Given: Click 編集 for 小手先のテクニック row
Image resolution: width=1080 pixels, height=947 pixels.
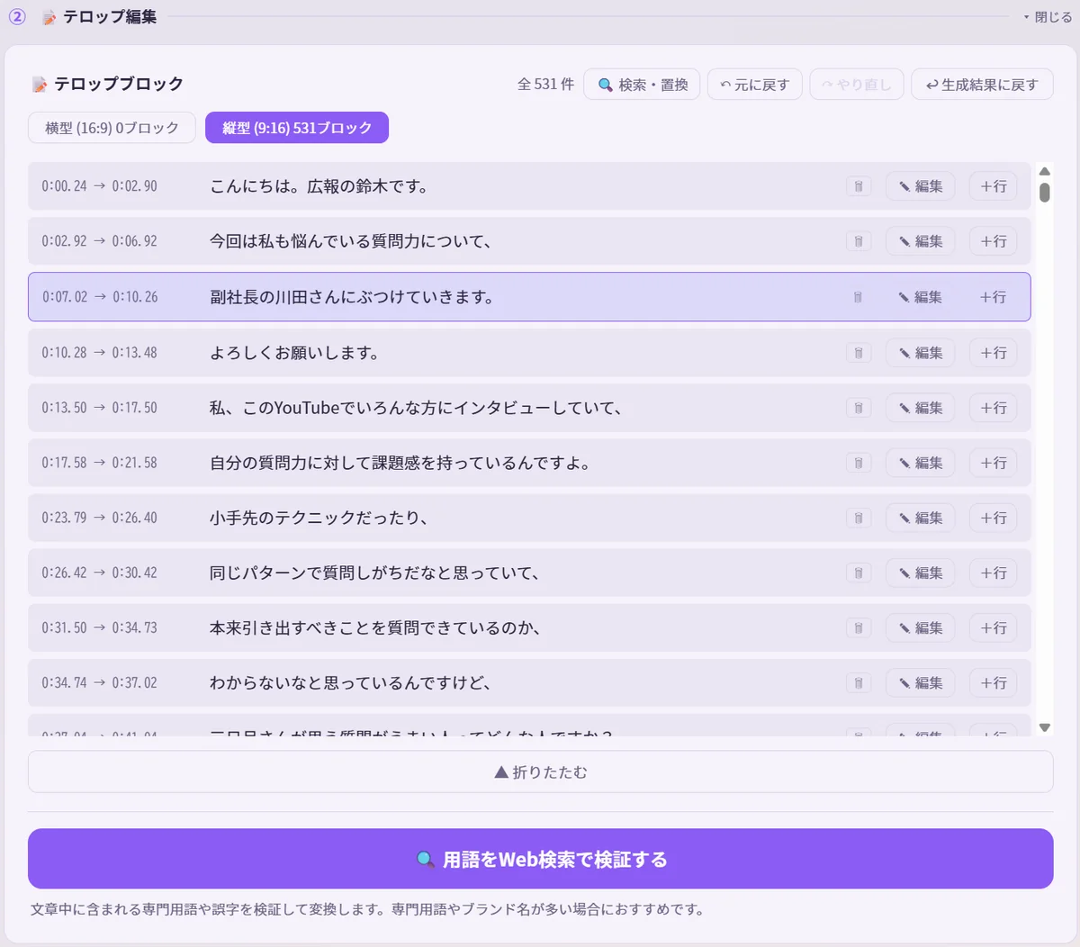Looking at the screenshot, I should 920,518.
